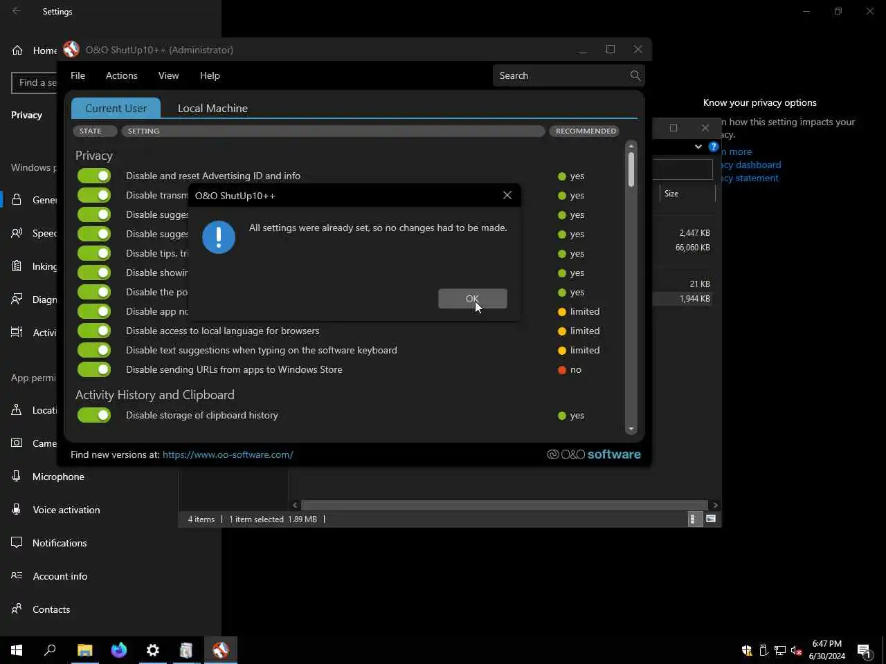Viewport: 886px width, 664px height.
Task: Click the Size column header in File Explorer
Action: 671,194
